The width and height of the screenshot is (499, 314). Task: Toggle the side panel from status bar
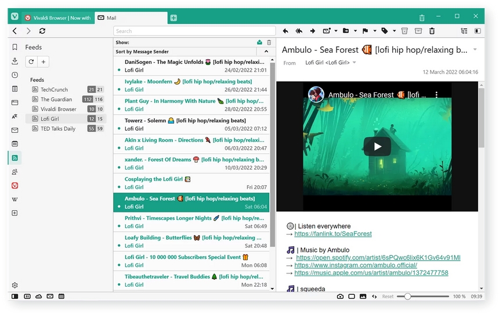(15, 297)
